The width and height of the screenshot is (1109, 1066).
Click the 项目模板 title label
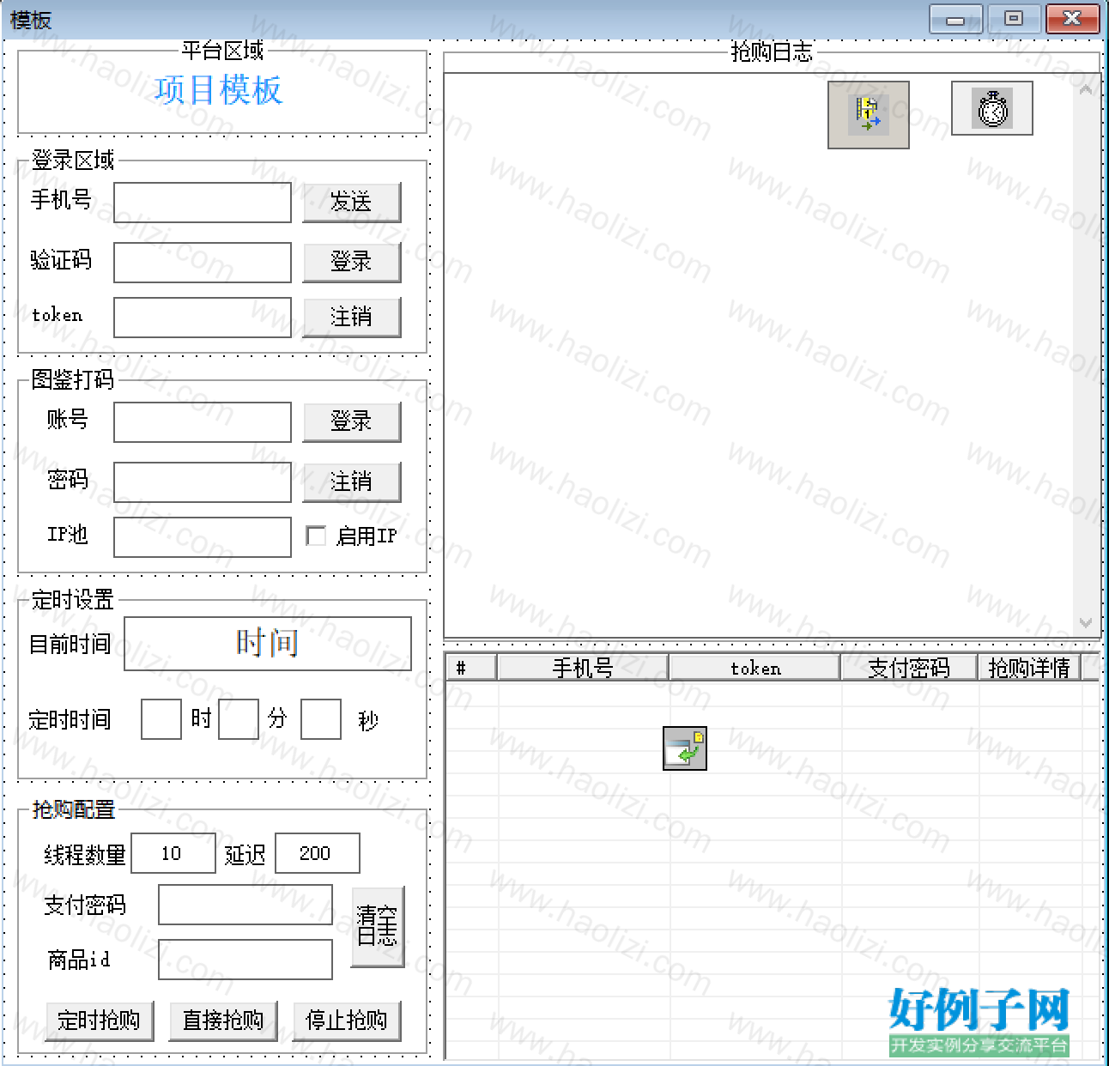point(219,90)
